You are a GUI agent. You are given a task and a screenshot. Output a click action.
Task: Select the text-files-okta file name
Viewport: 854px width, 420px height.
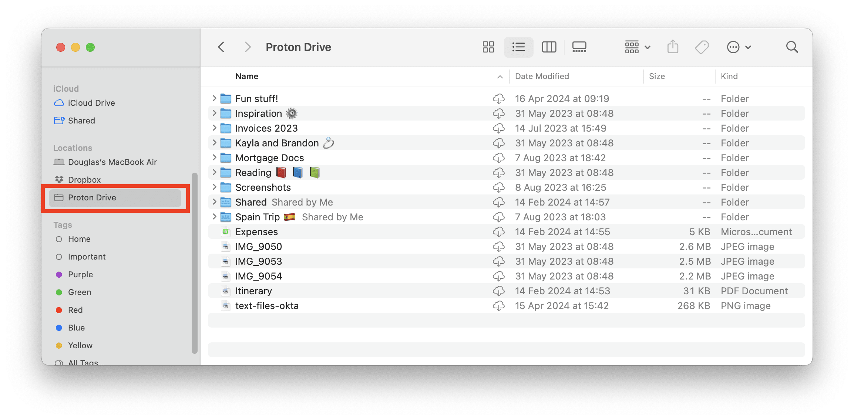point(267,306)
